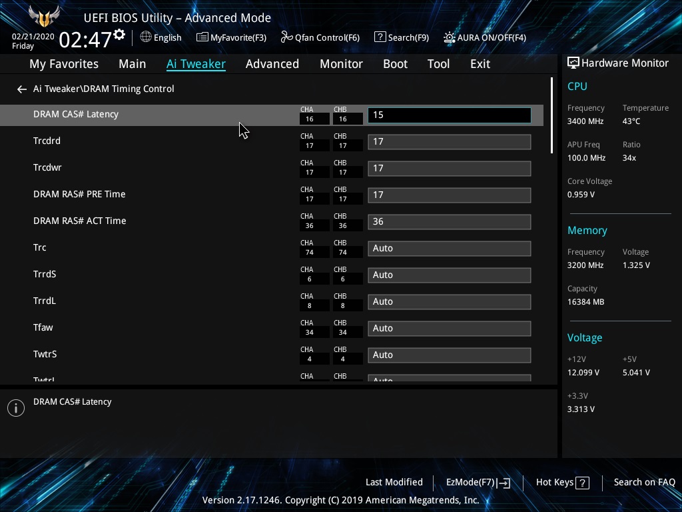This screenshot has width=682, height=512.
Task: Click the settings gear next to the clock
Action: tap(120, 35)
